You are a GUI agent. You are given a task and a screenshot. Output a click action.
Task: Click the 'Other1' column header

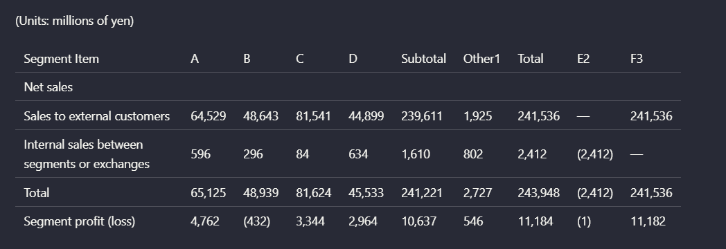481,59
